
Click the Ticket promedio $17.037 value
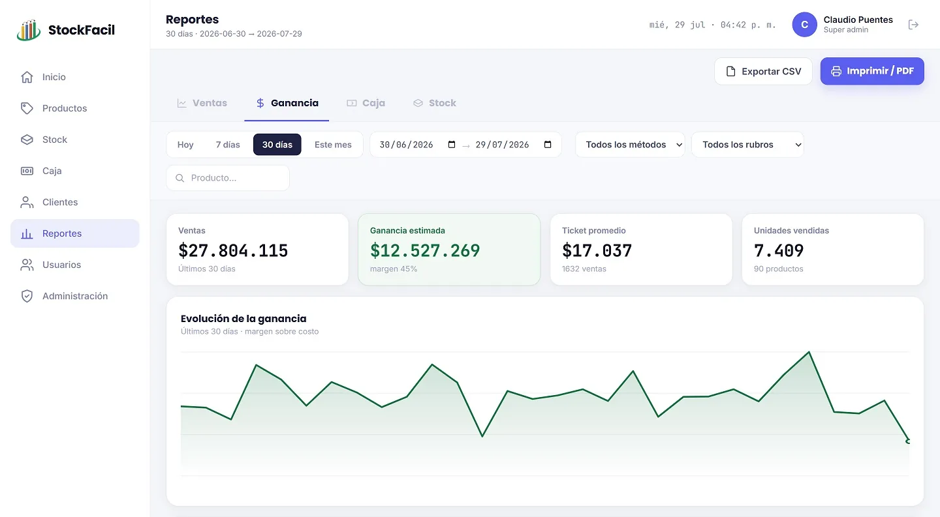pos(597,250)
